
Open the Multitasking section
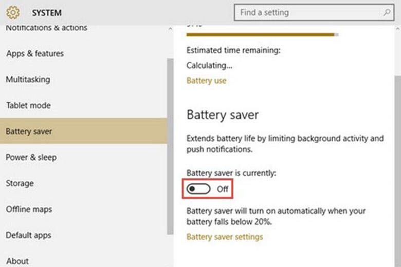click(x=28, y=80)
